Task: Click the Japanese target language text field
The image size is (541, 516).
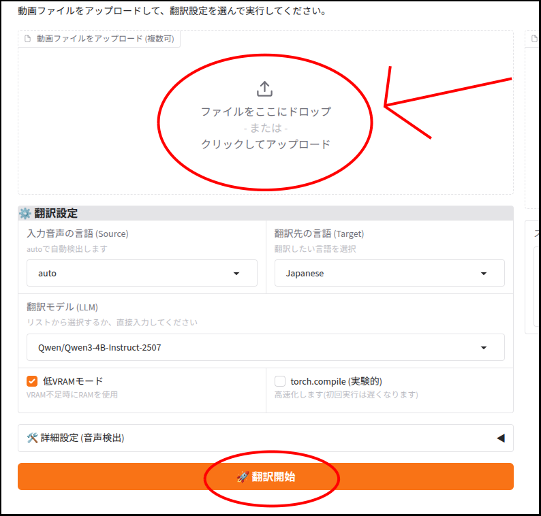Action: 380,274
